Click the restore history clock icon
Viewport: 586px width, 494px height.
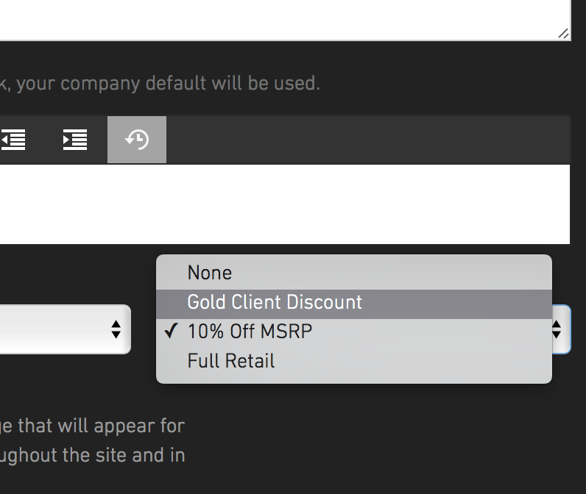point(137,140)
